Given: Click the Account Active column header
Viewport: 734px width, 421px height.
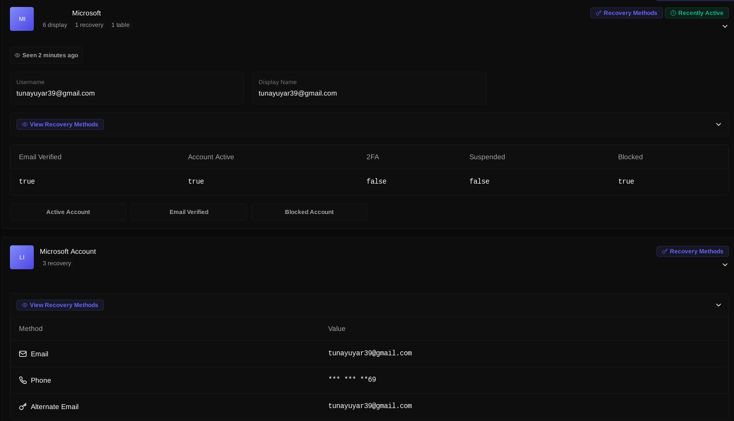Looking at the screenshot, I should [211, 157].
